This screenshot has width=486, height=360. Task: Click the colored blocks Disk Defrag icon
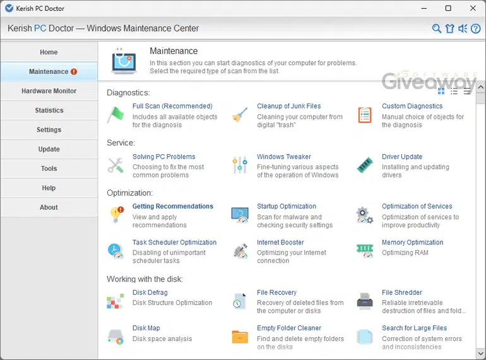116,301
